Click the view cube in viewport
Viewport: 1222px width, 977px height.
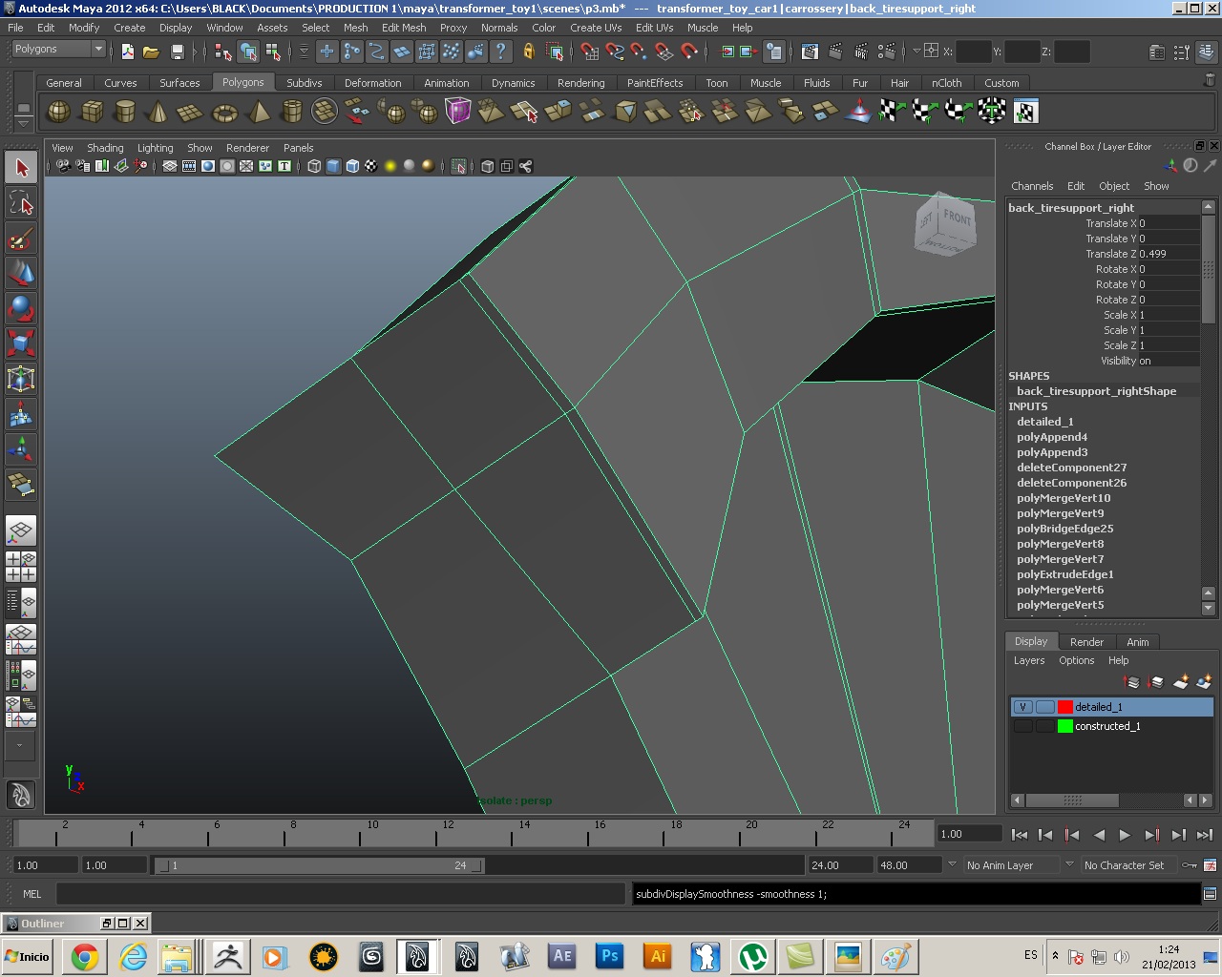tap(945, 224)
